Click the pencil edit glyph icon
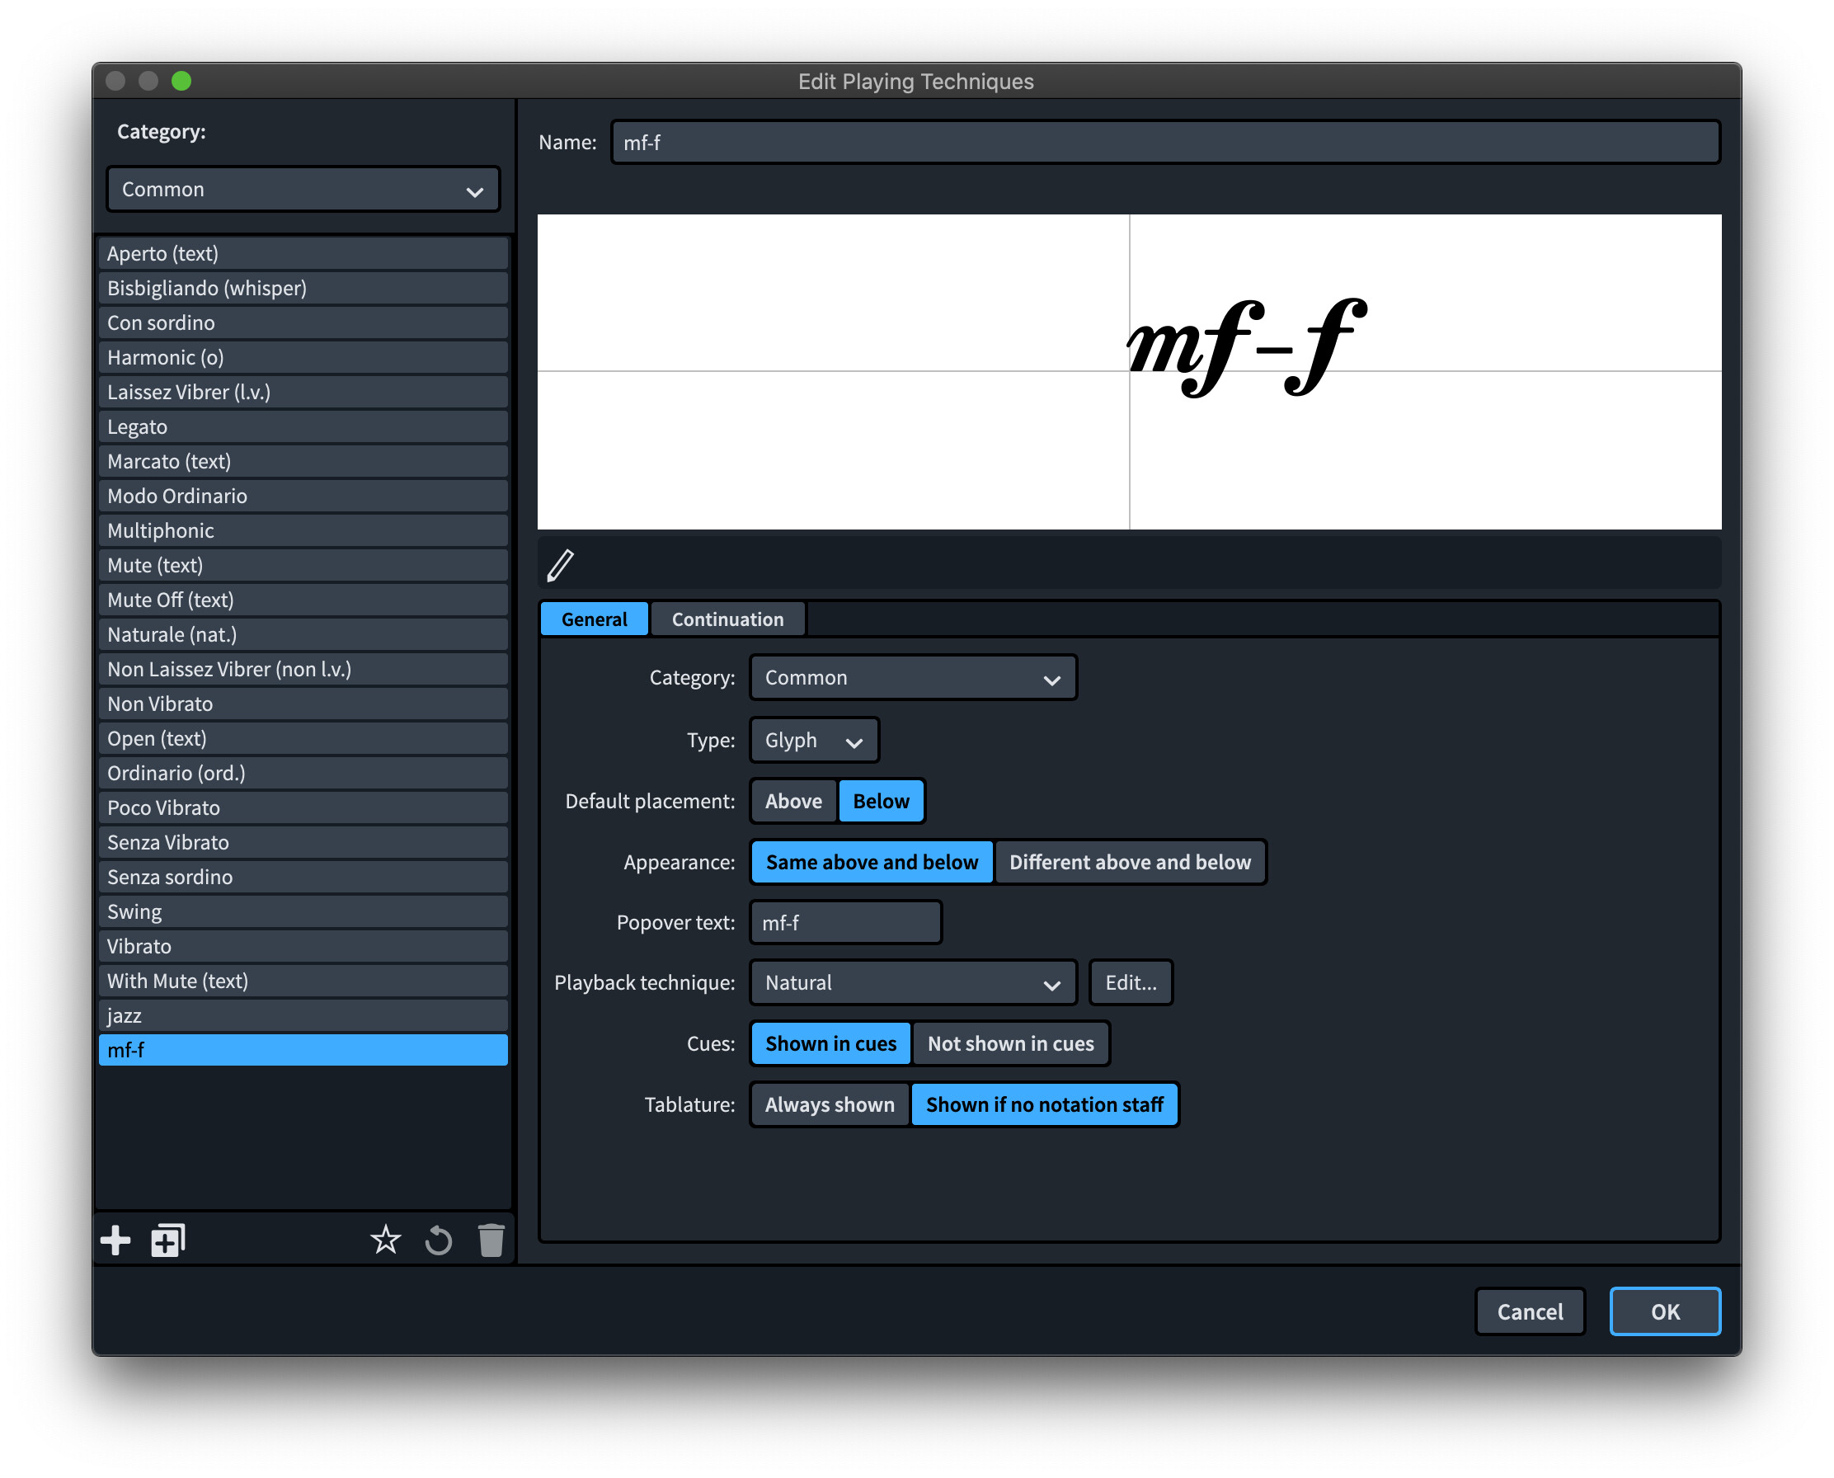Image resolution: width=1834 pixels, height=1478 pixels. 560,565
